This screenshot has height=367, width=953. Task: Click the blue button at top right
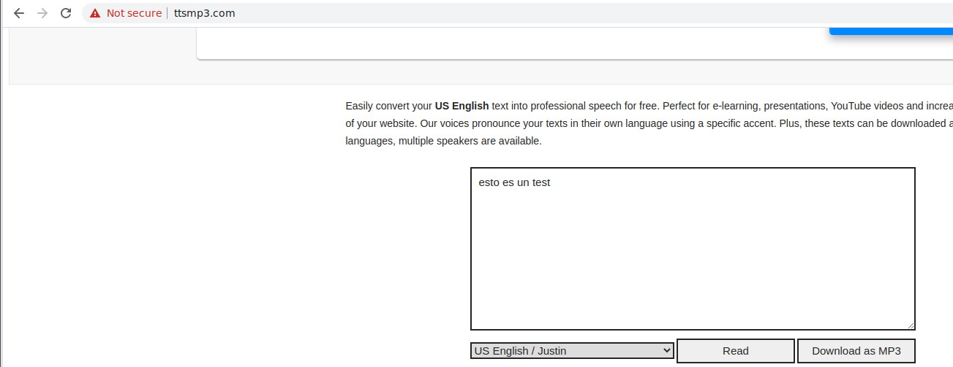(x=891, y=31)
